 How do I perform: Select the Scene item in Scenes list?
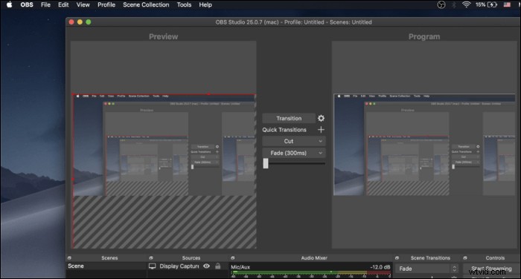[106, 266]
